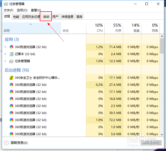Select the 后台进程 (56) group heading
Viewport: 166px width, 151px height.
coord(17,70)
